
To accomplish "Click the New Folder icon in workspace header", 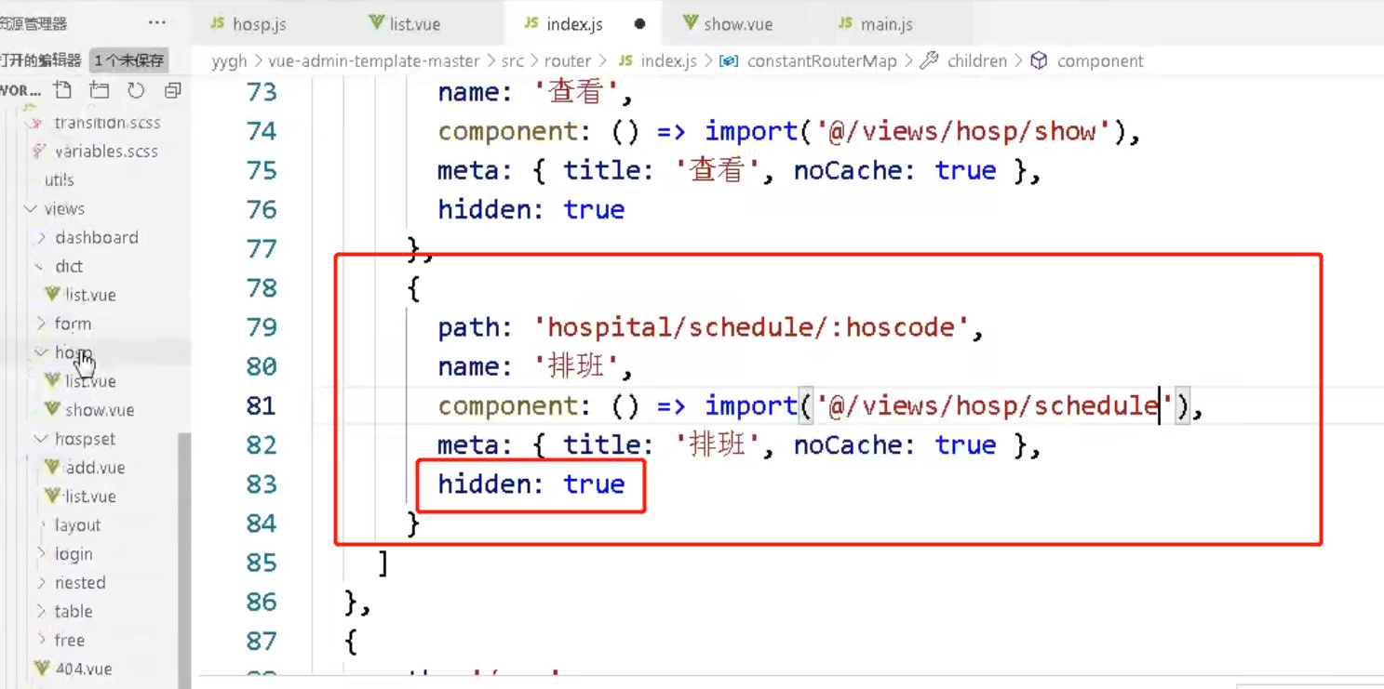I will click(x=100, y=90).
